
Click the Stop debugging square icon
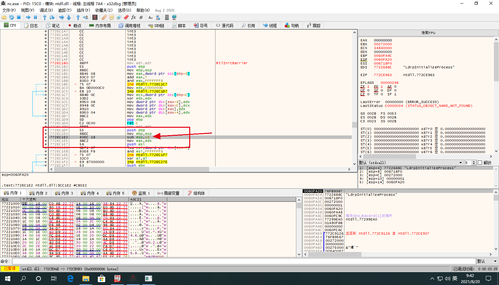[19, 17]
